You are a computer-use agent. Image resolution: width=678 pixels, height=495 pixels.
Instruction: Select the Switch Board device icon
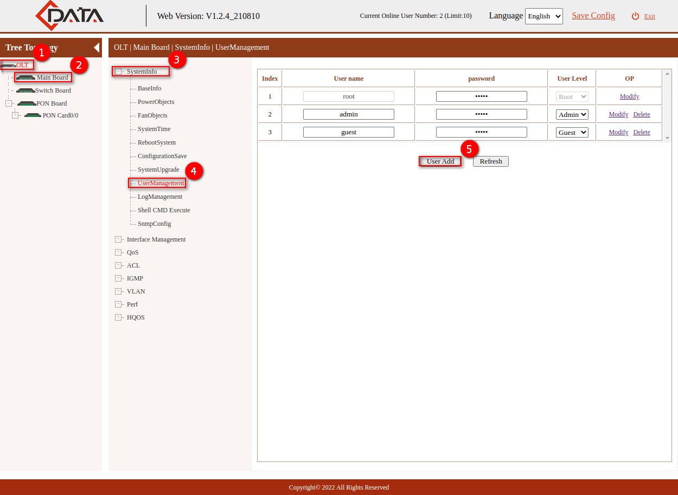25,90
